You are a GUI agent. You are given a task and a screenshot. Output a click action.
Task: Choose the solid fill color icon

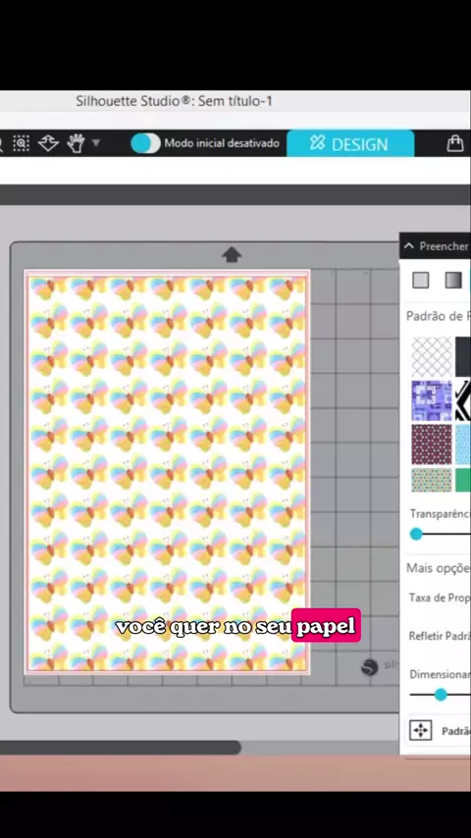click(x=421, y=280)
